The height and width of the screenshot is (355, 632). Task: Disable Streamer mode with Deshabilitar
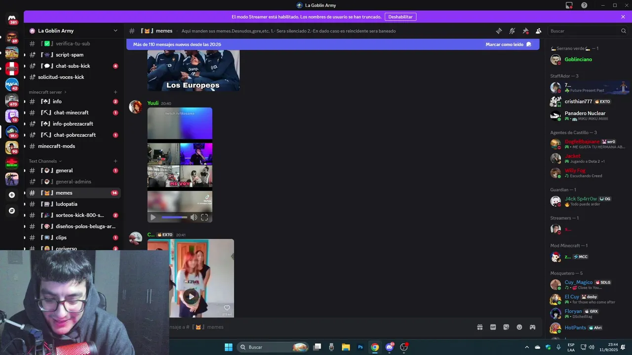coord(400,17)
